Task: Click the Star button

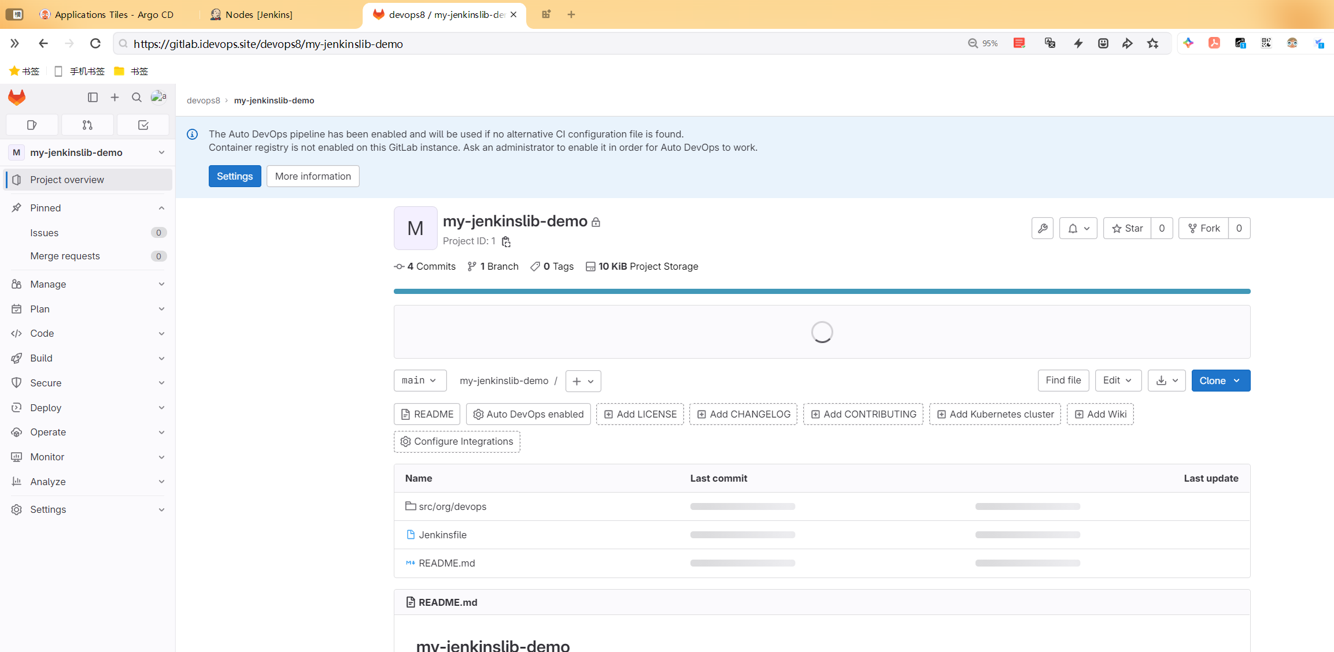Action: [x=1127, y=228]
